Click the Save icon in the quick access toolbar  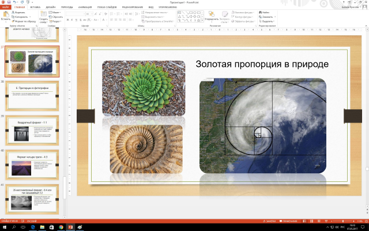[x=9, y=2]
